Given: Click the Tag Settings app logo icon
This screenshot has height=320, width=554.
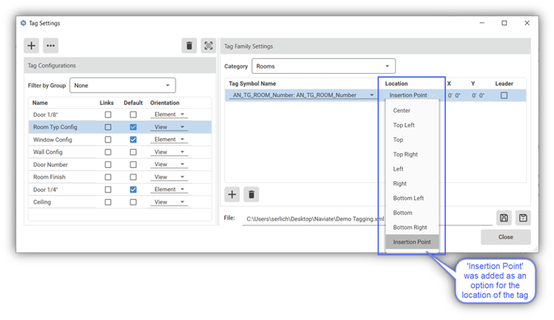Looking at the screenshot, I should pyautogui.click(x=23, y=23).
